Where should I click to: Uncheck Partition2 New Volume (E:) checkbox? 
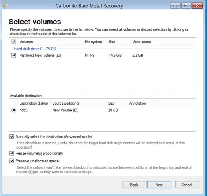pos(14,55)
